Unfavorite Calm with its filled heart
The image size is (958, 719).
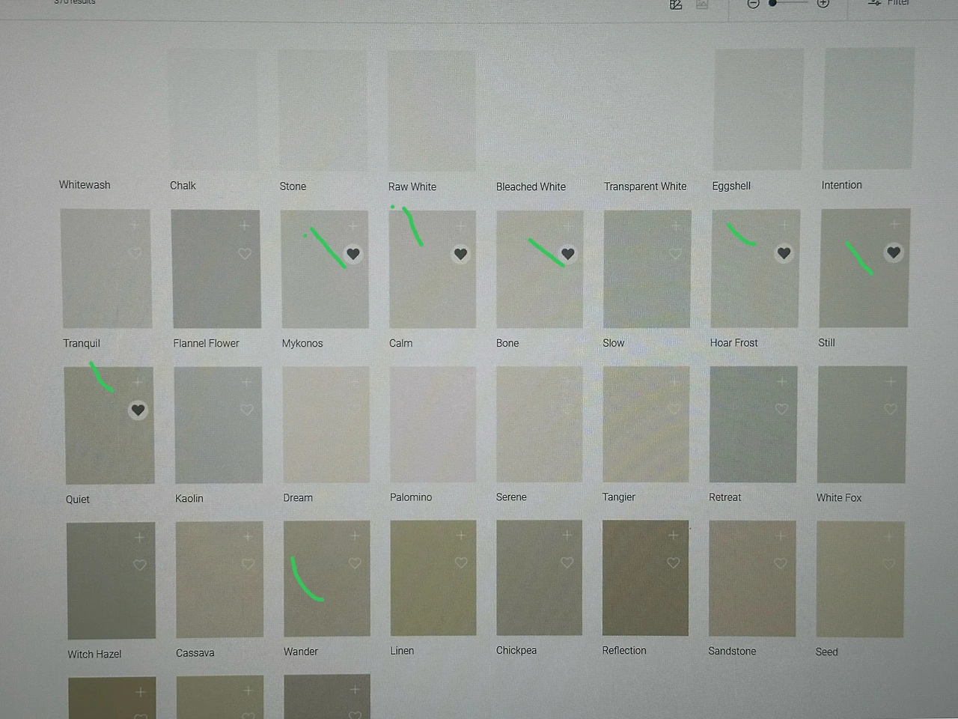(x=461, y=254)
